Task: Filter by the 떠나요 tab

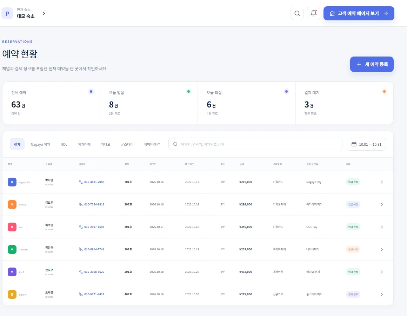Action: point(105,144)
